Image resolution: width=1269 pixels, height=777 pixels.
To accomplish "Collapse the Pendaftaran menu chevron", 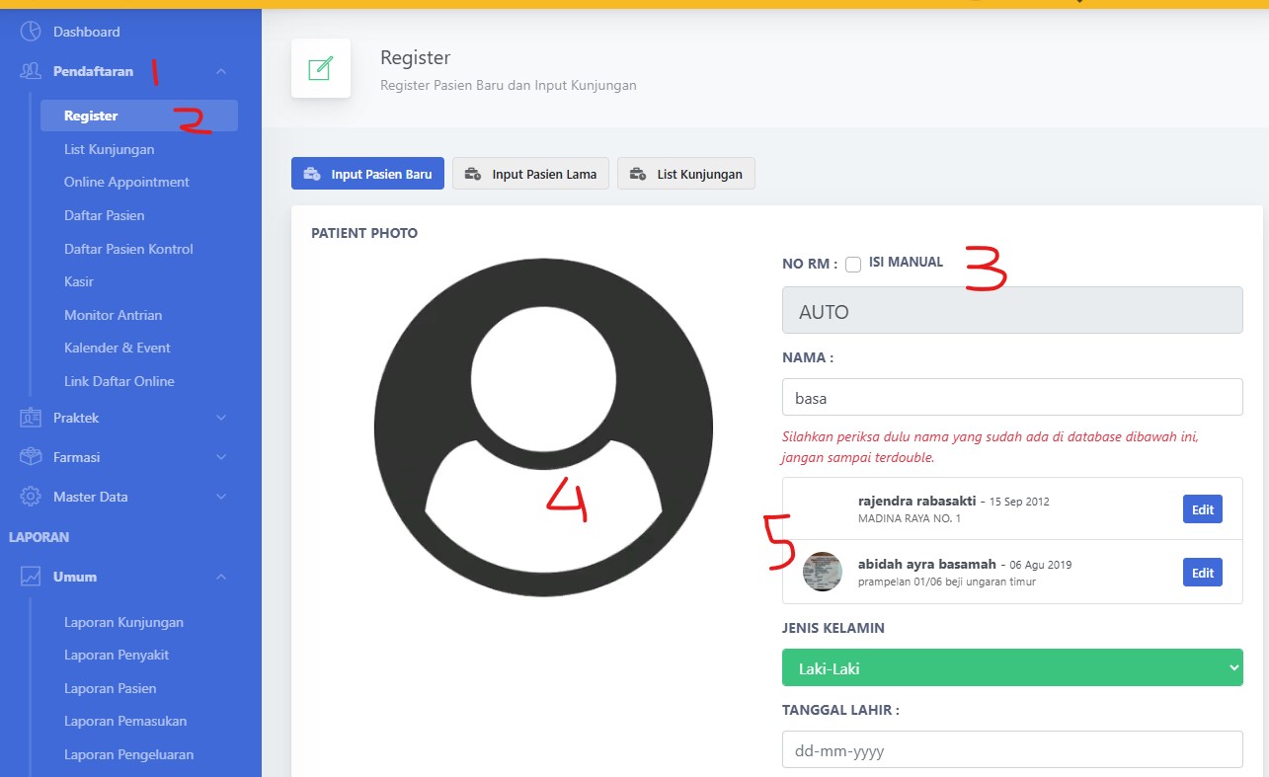I will pos(221,71).
